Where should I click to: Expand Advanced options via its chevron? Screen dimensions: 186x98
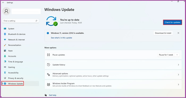[178, 75]
